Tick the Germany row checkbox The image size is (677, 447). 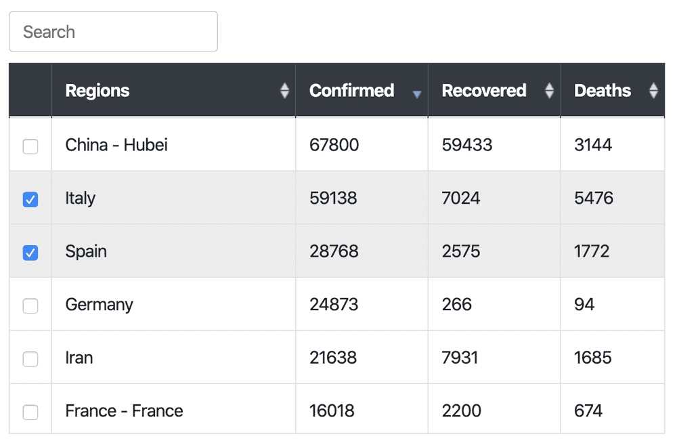pos(30,305)
